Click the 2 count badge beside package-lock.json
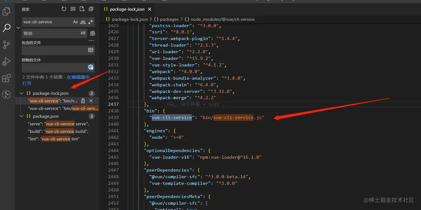Image resolution: width=421 pixels, height=210 pixels. pos(92,93)
